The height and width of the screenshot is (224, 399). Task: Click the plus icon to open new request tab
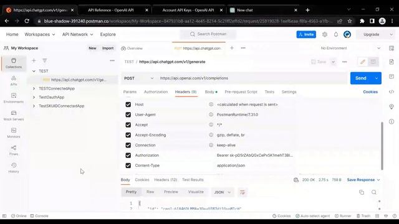[232, 48]
